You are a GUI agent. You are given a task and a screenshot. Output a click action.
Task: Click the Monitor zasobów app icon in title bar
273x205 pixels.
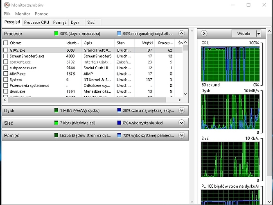(x=7, y=5)
